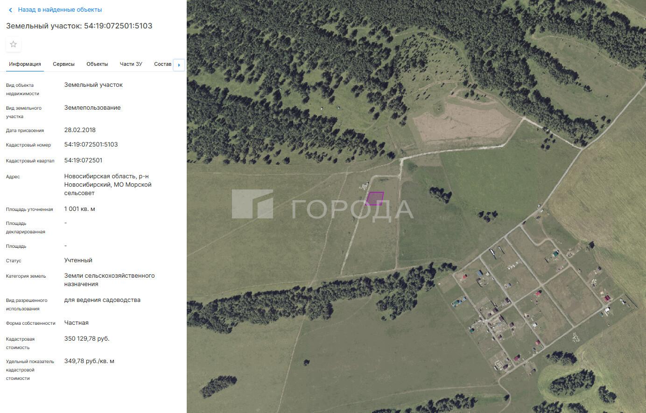This screenshot has height=413, width=646.
Task: Open the Состав tab
Action: click(x=162, y=64)
